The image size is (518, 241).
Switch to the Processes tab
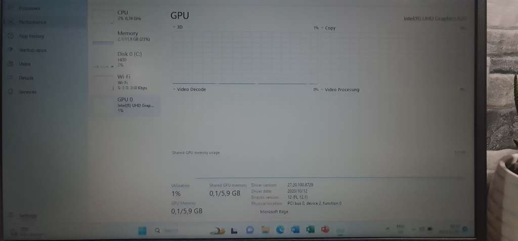[x=29, y=8]
